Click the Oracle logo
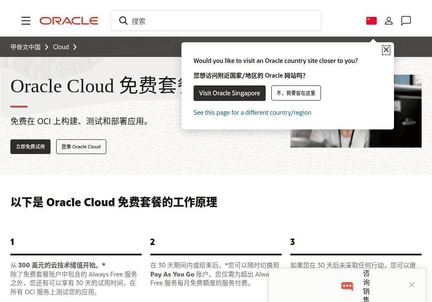Image resolution: width=432 pixels, height=302 pixels. (x=69, y=21)
